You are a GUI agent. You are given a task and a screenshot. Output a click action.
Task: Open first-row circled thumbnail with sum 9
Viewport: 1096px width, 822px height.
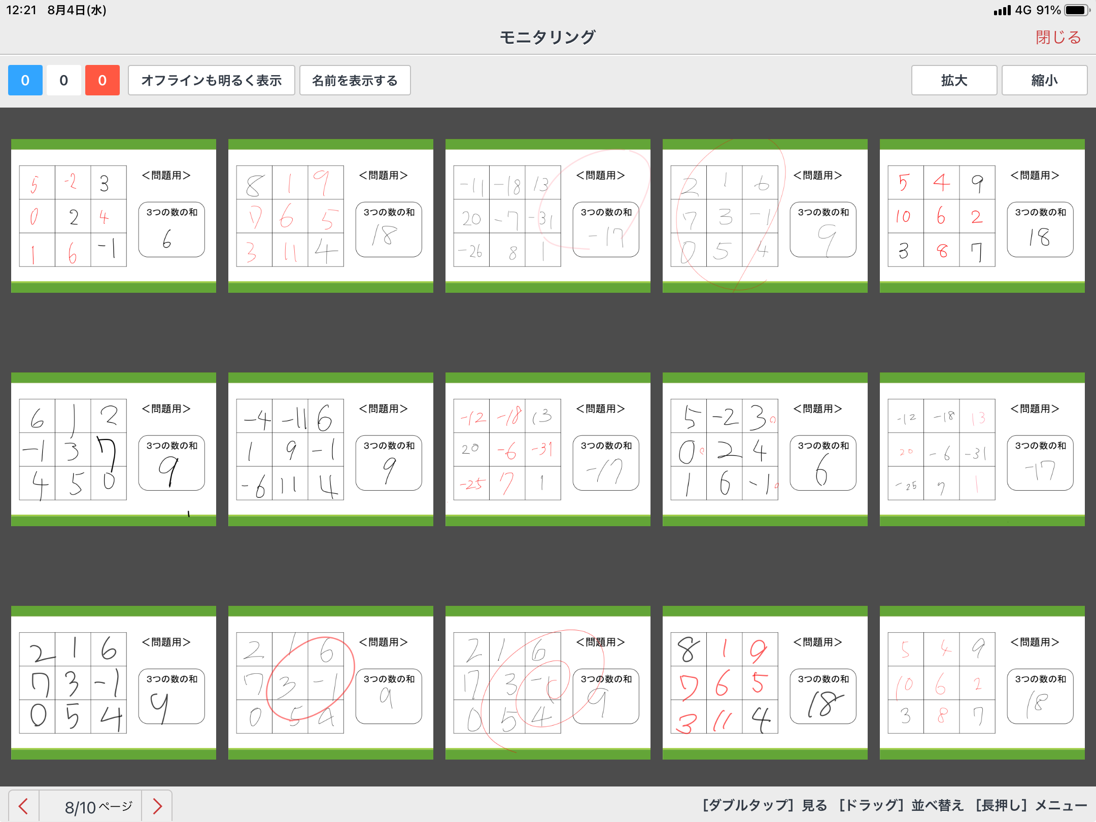coord(765,216)
